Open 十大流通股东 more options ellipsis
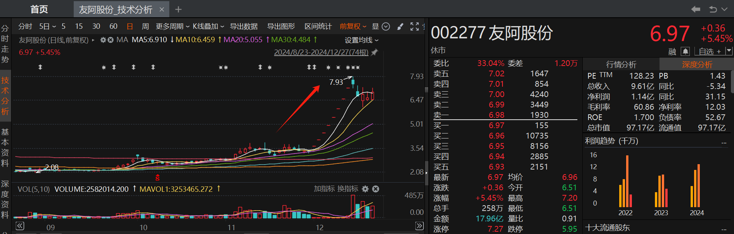734x234 pixels. tap(724, 229)
